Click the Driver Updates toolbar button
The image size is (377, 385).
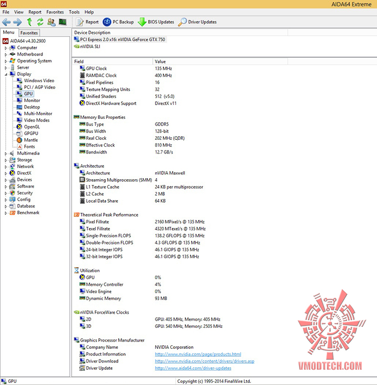click(197, 22)
